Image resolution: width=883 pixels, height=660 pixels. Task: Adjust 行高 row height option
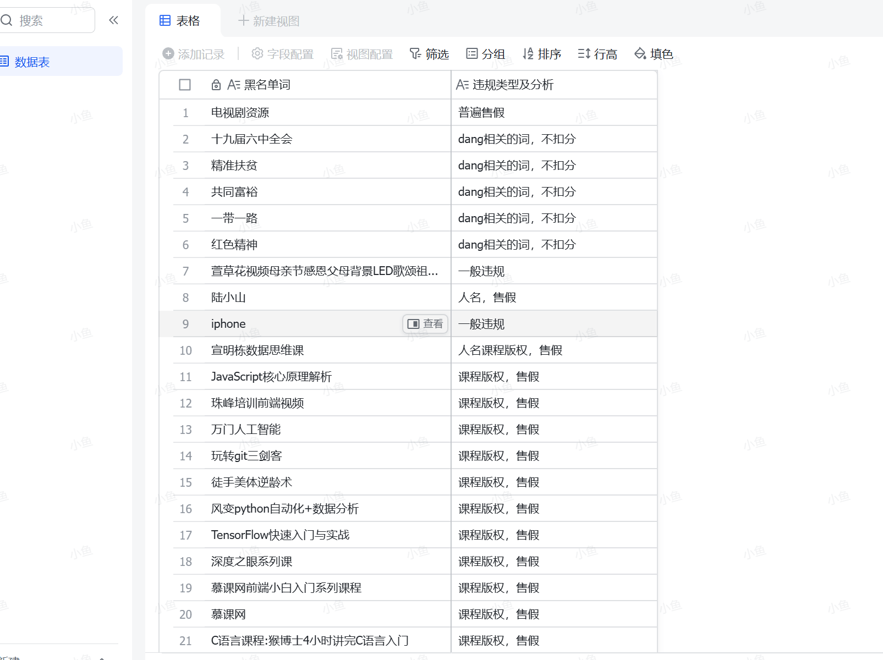tap(597, 53)
